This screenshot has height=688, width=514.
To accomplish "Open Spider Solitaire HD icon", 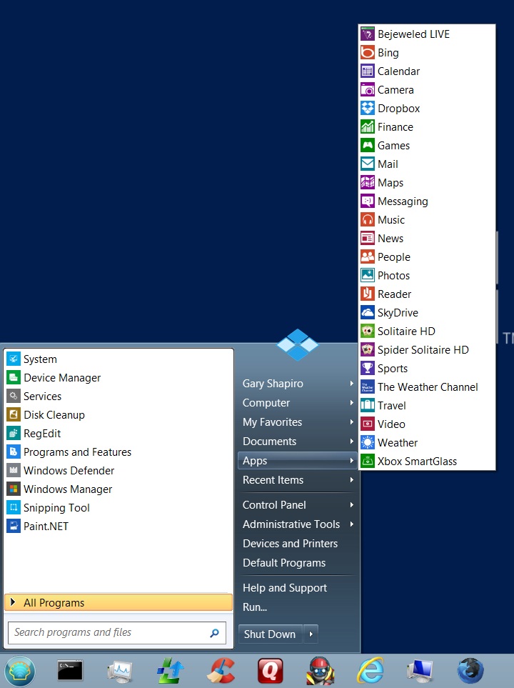I will point(368,349).
